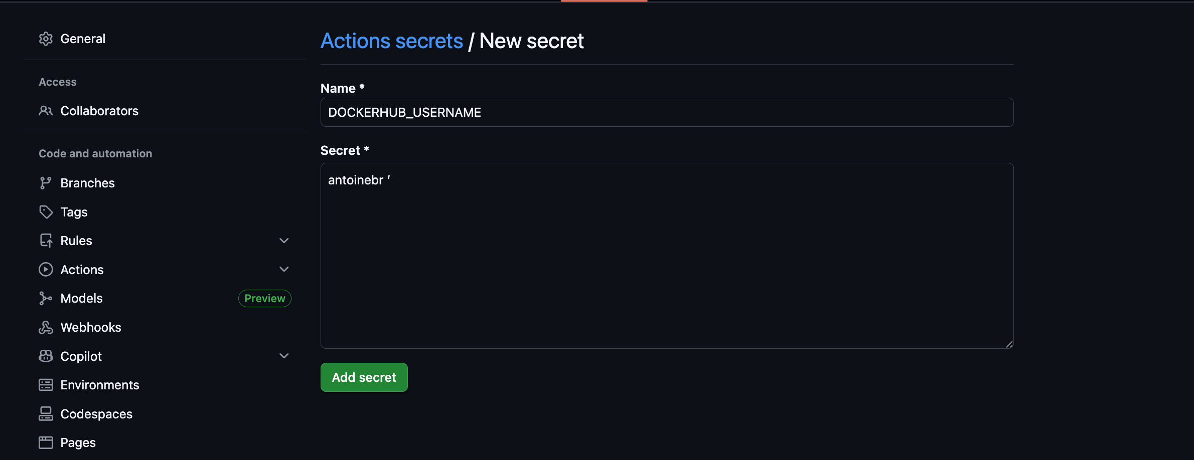
Task: Click the Copilot icon in sidebar
Action: (x=46, y=356)
